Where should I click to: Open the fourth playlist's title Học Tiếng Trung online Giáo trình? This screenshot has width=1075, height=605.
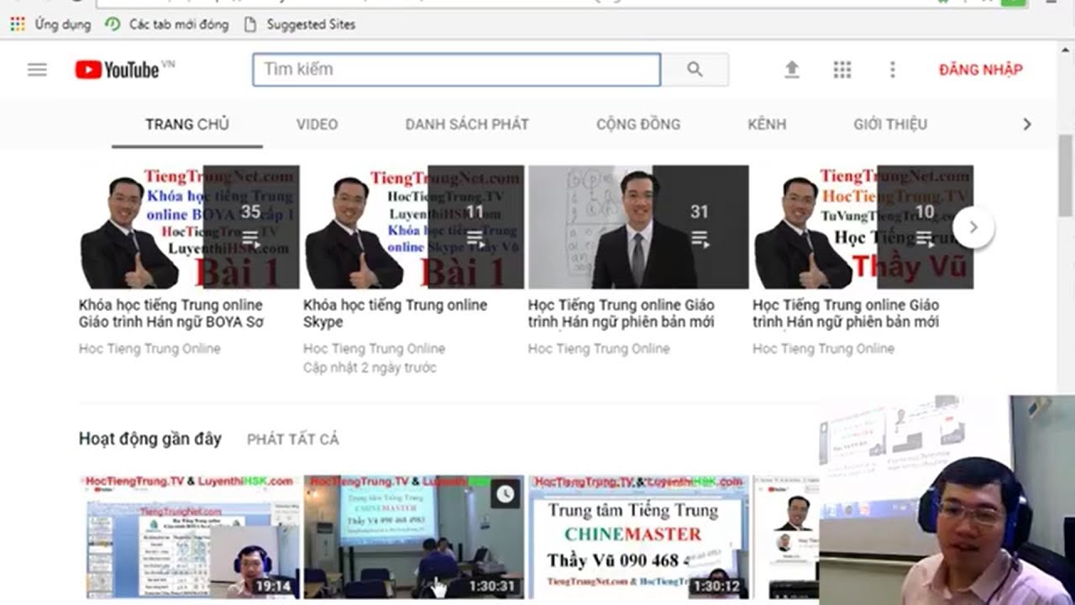(x=846, y=313)
